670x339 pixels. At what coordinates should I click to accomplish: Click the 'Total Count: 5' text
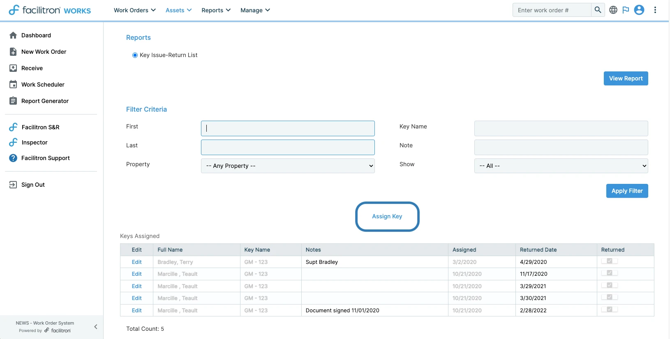click(x=145, y=329)
